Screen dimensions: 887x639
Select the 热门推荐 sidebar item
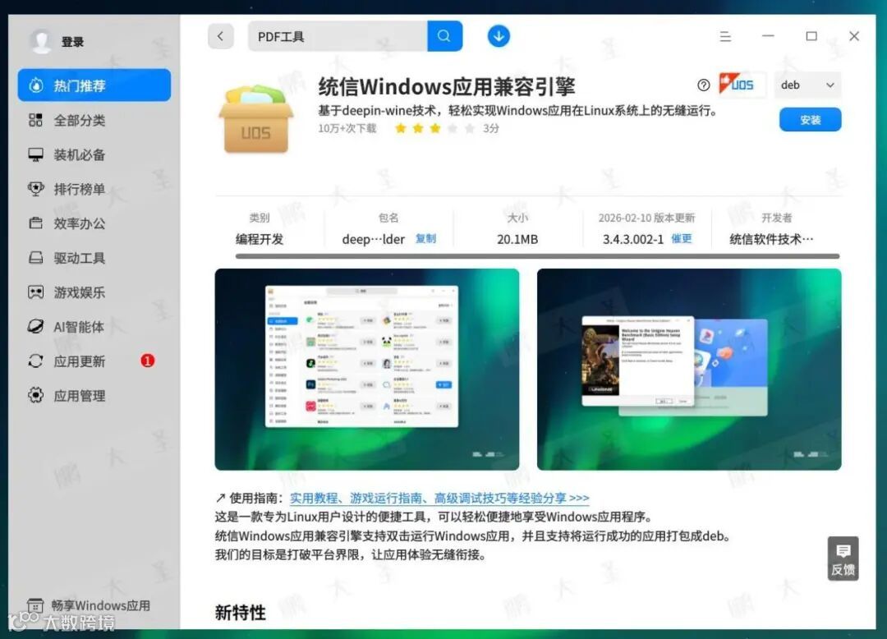click(94, 85)
